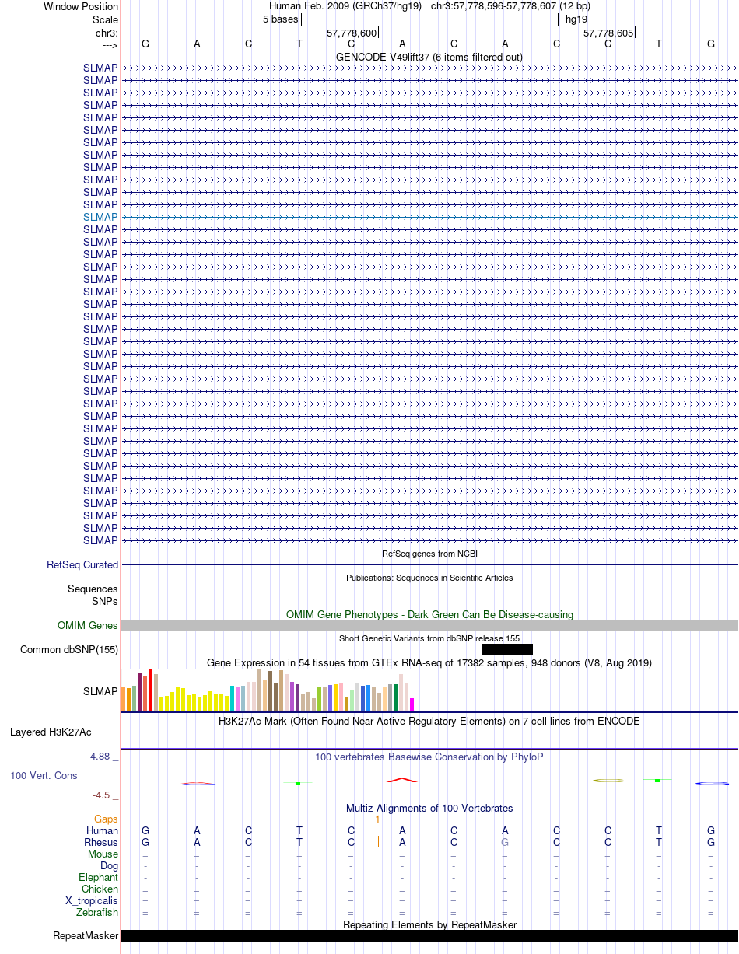This screenshot has height=954, width=739.
Task: Select the Mouse species label
Action: (103, 854)
